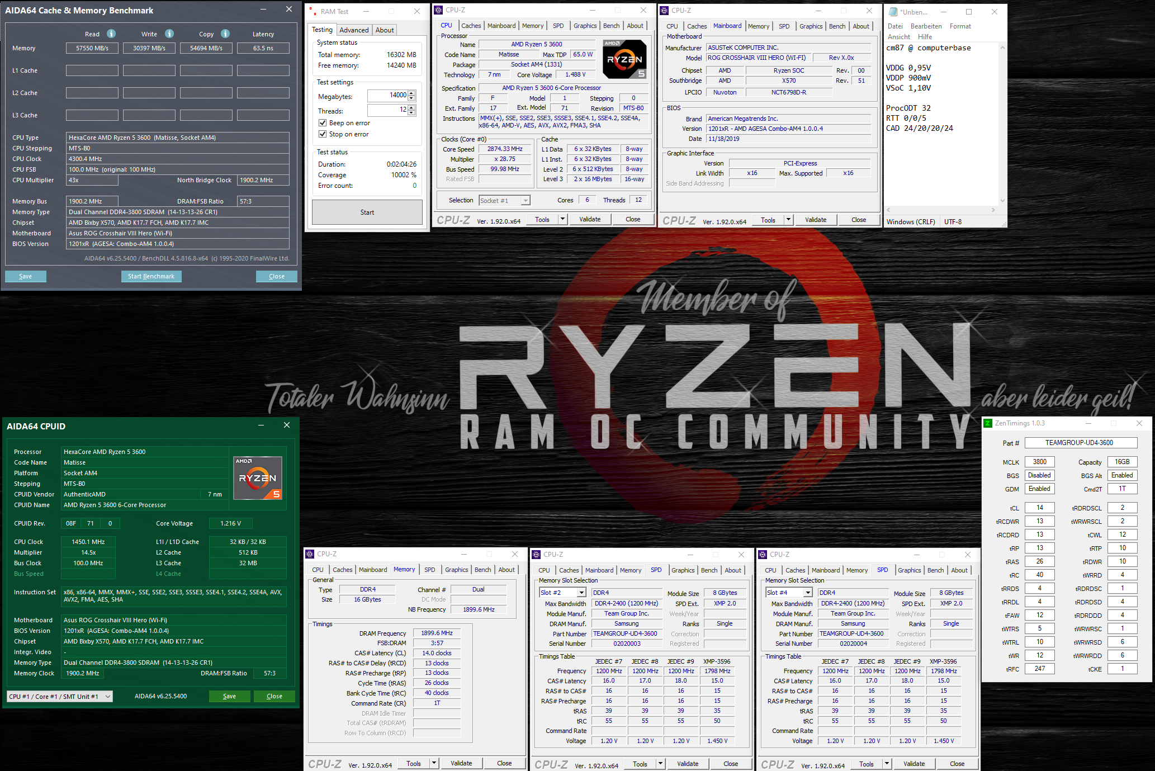Open the Slot #4 memory slot dropdown

click(808, 593)
